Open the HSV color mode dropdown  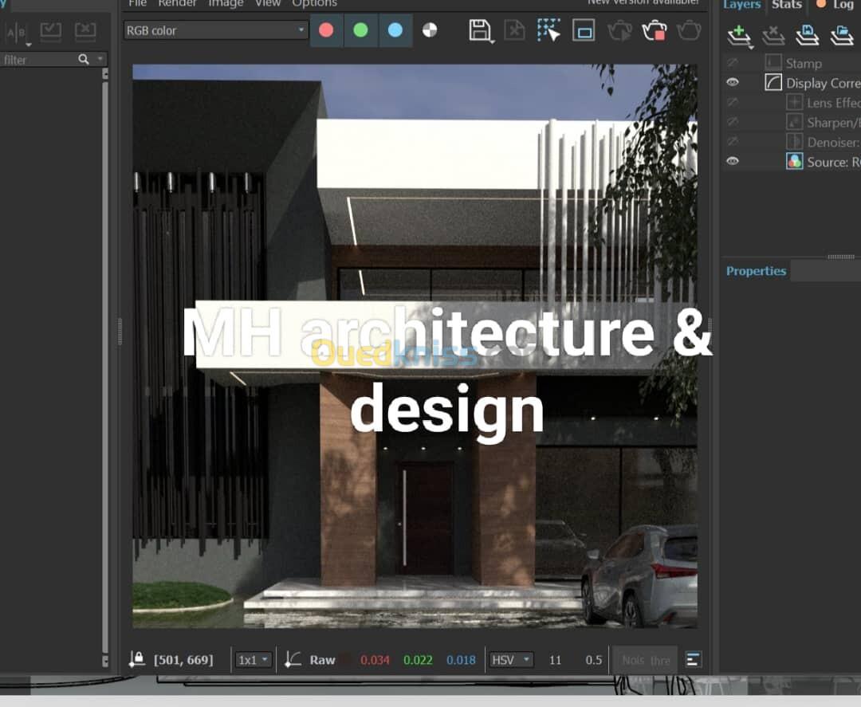pyautogui.click(x=511, y=660)
